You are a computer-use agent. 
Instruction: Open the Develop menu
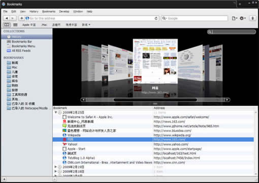pos(64,12)
